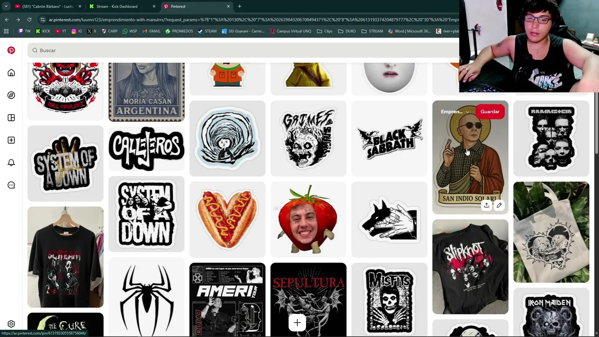
Task: Open the boards icon in sidebar
Action: [x=11, y=117]
